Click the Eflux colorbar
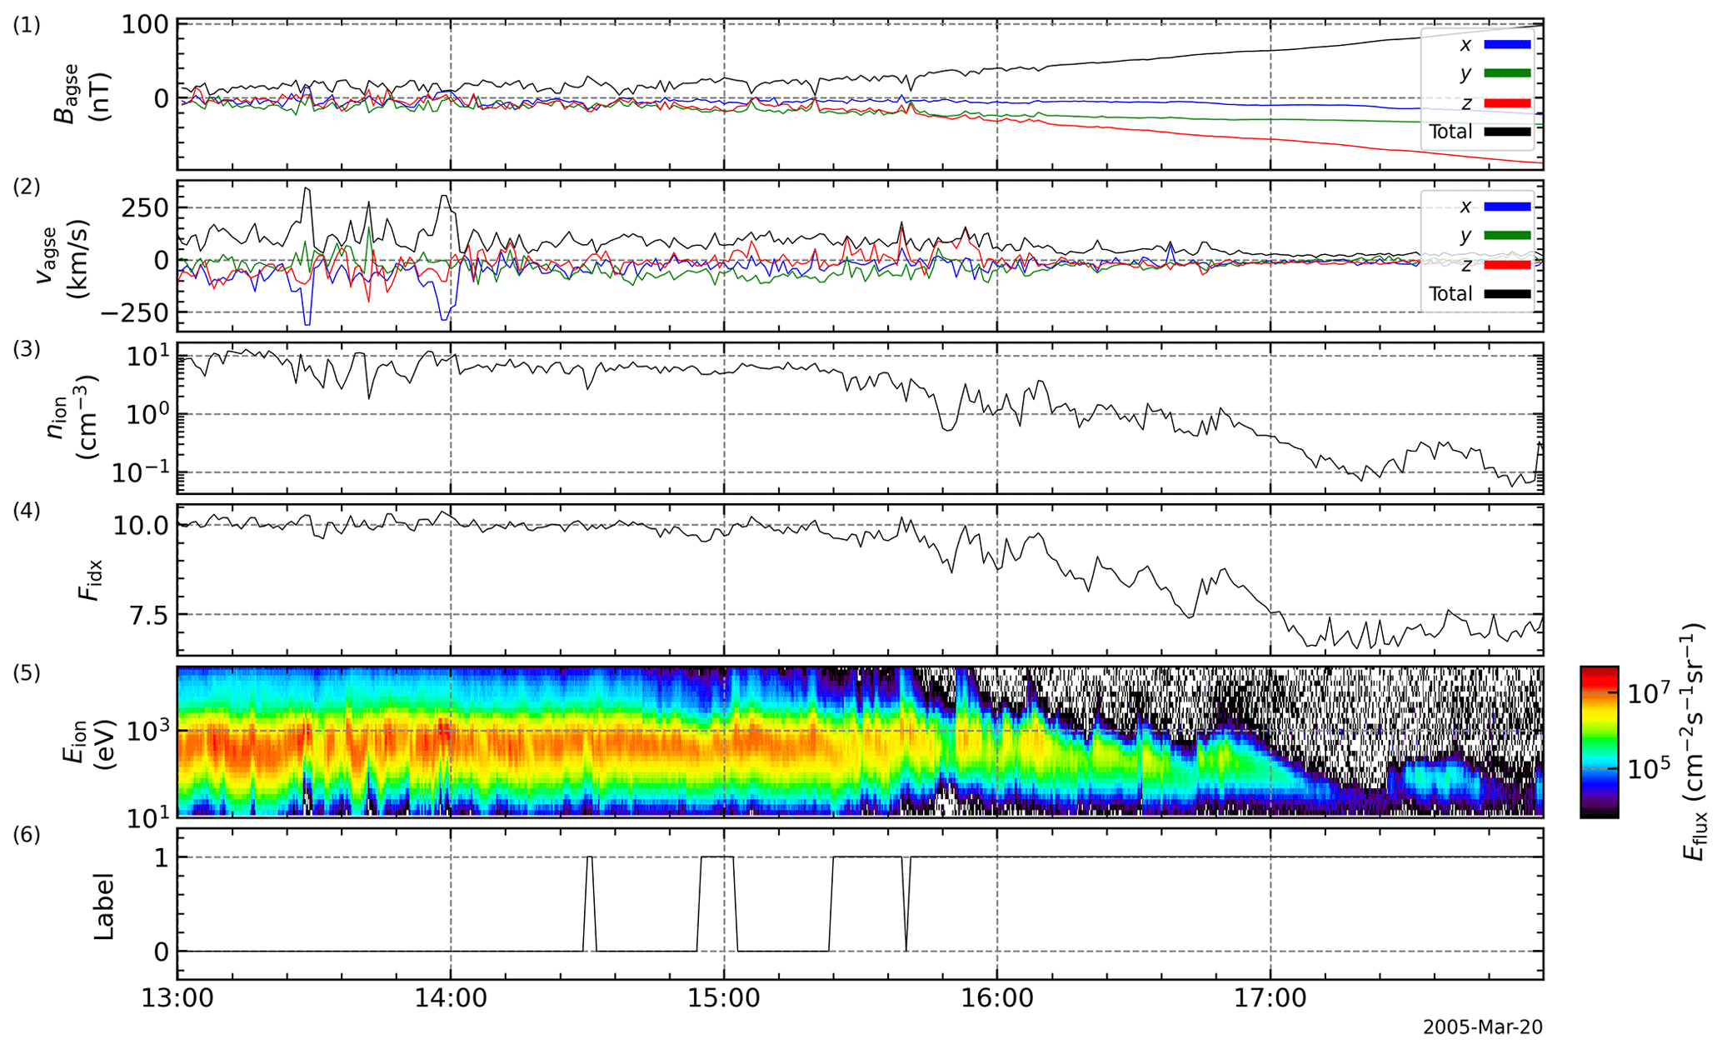This screenshot has width=1722, height=1049. 1599,742
